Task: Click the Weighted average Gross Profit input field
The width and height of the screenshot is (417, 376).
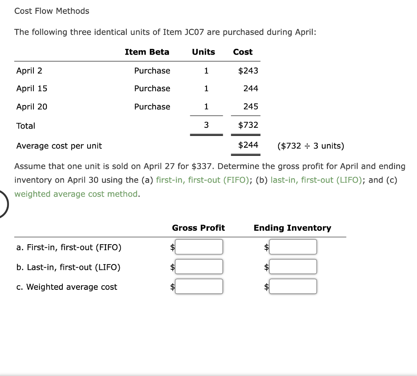Action: coord(199,286)
